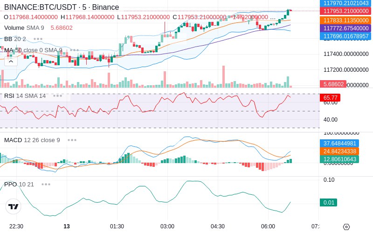Click the green 12.80610643 histogram value label
Viewport: 373px width, 233px height.
(339, 159)
